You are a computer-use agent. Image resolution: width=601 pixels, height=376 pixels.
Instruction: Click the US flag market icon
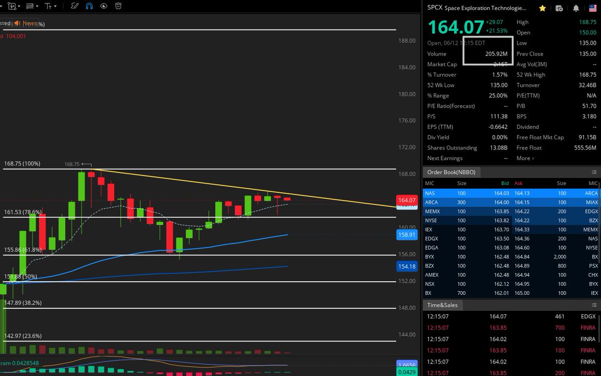click(x=592, y=8)
